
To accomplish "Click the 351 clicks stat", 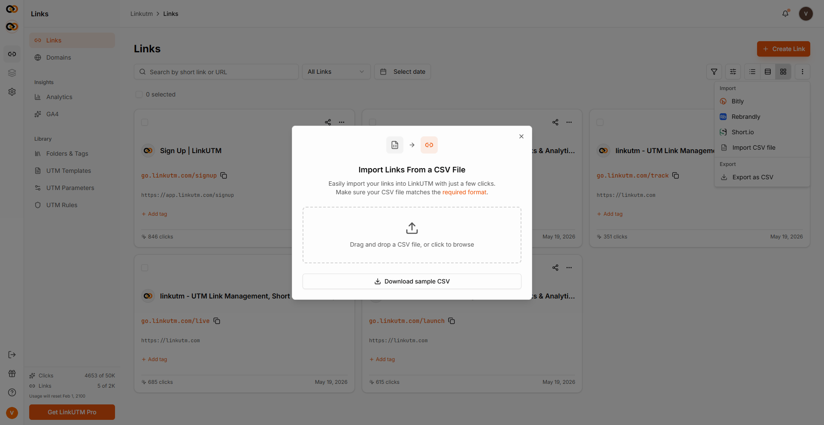I will [612, 237].
